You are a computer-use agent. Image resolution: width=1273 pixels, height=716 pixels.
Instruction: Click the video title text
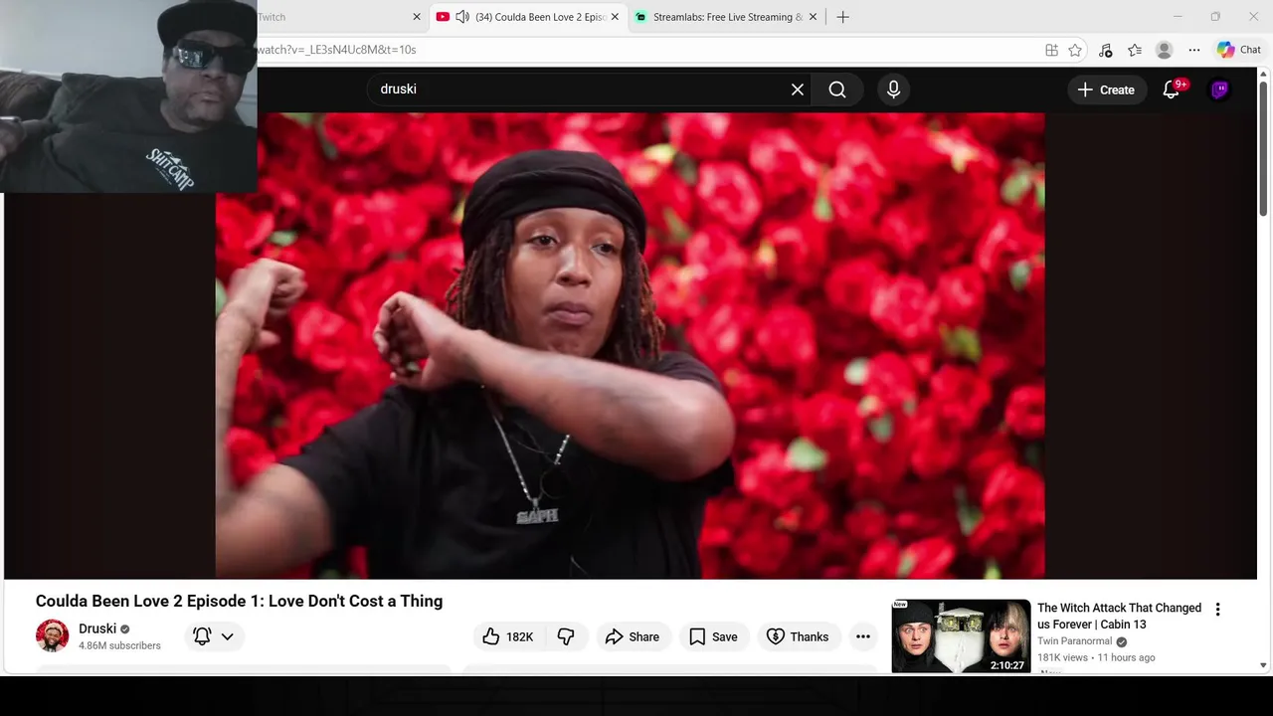click(239, 601)
